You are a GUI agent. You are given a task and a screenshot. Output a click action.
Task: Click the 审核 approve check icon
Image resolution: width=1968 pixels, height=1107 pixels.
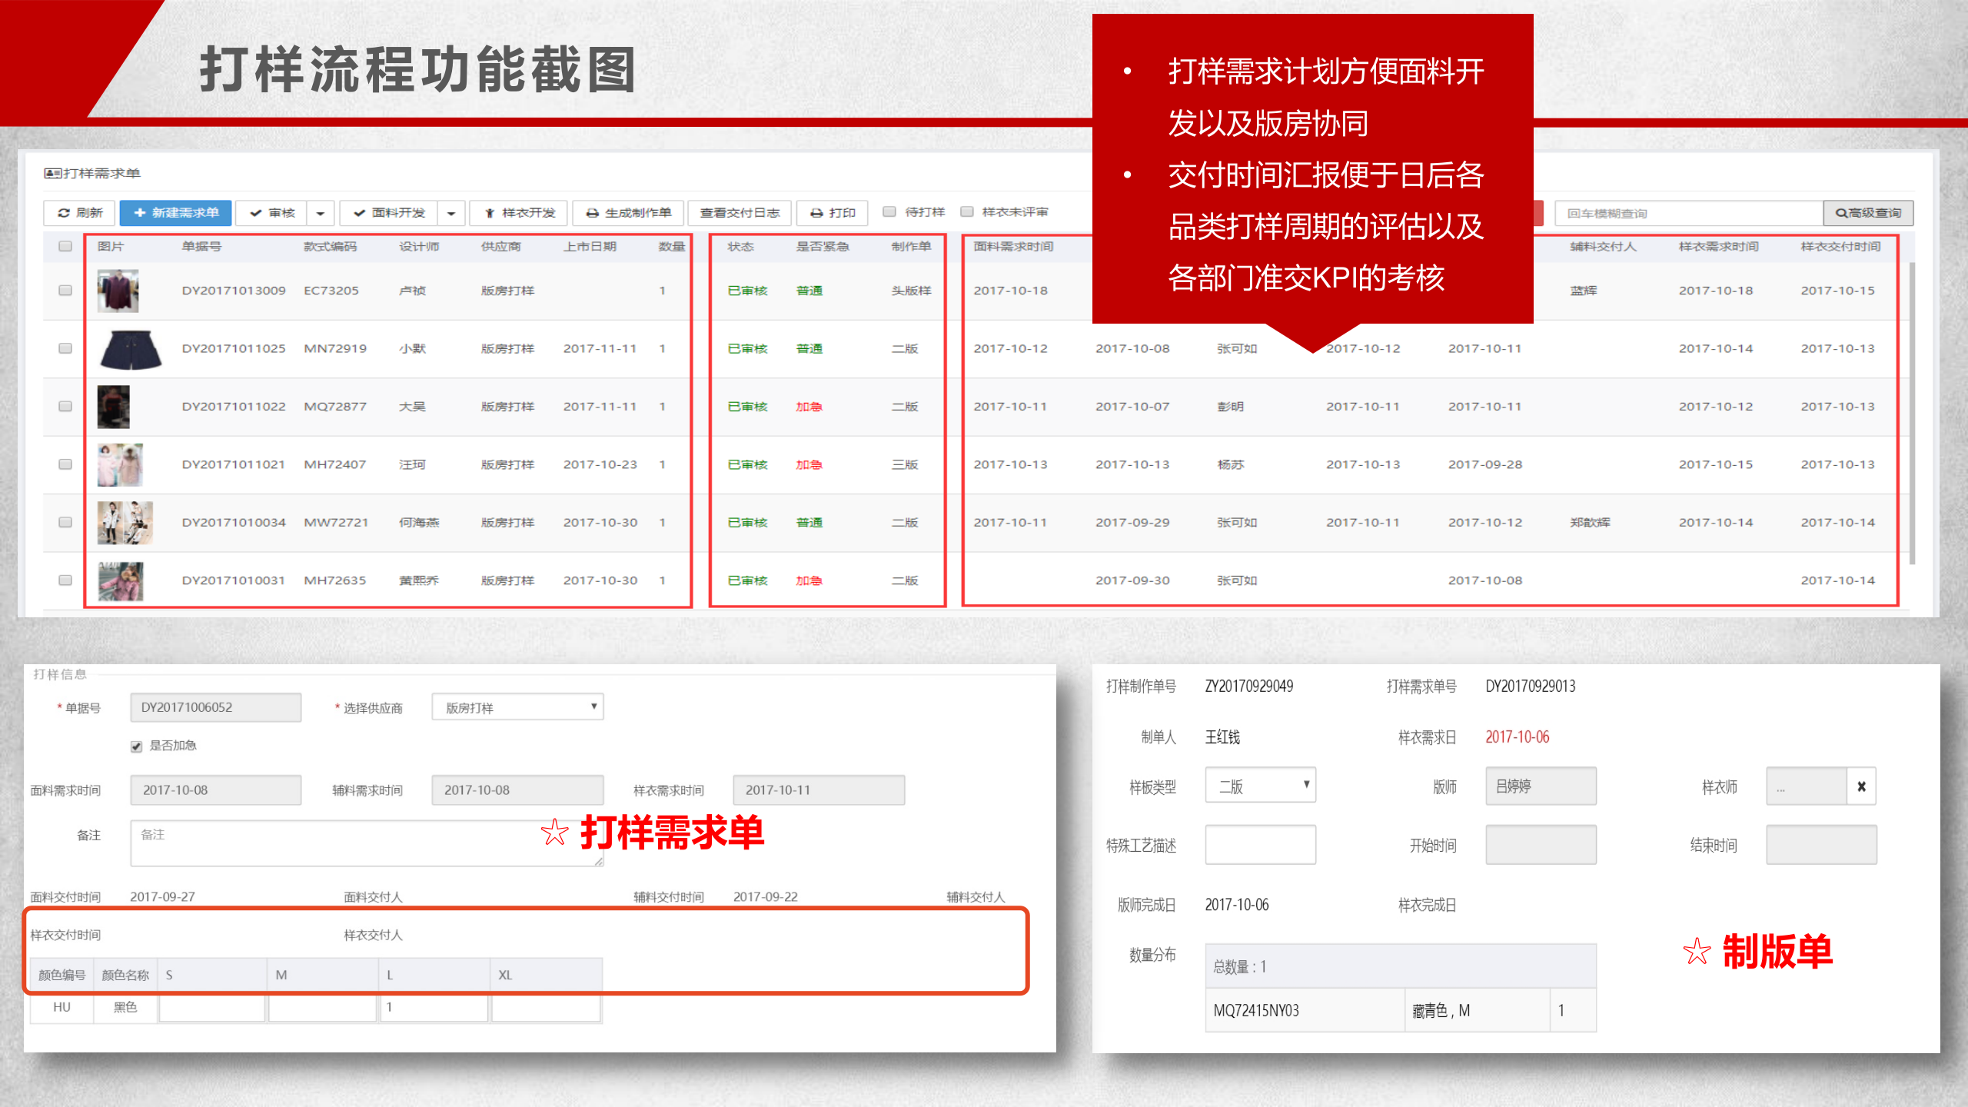[257, 213]
